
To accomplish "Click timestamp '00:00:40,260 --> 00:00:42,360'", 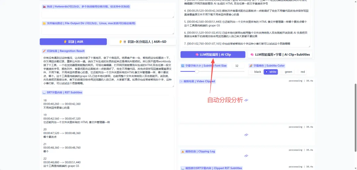I will tap(62, 104).
